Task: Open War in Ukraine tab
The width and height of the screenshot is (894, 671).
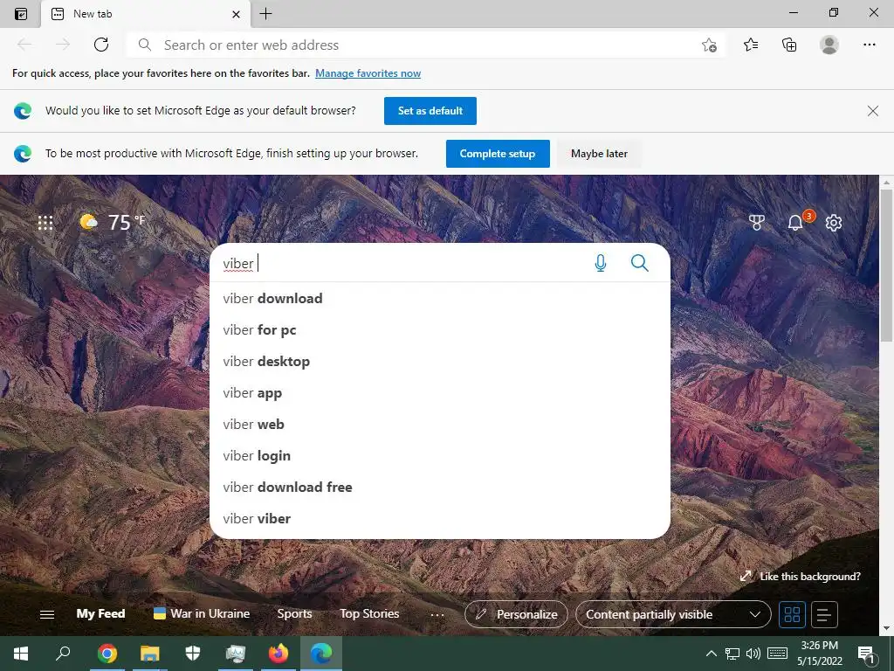Action: click(202, 614)
